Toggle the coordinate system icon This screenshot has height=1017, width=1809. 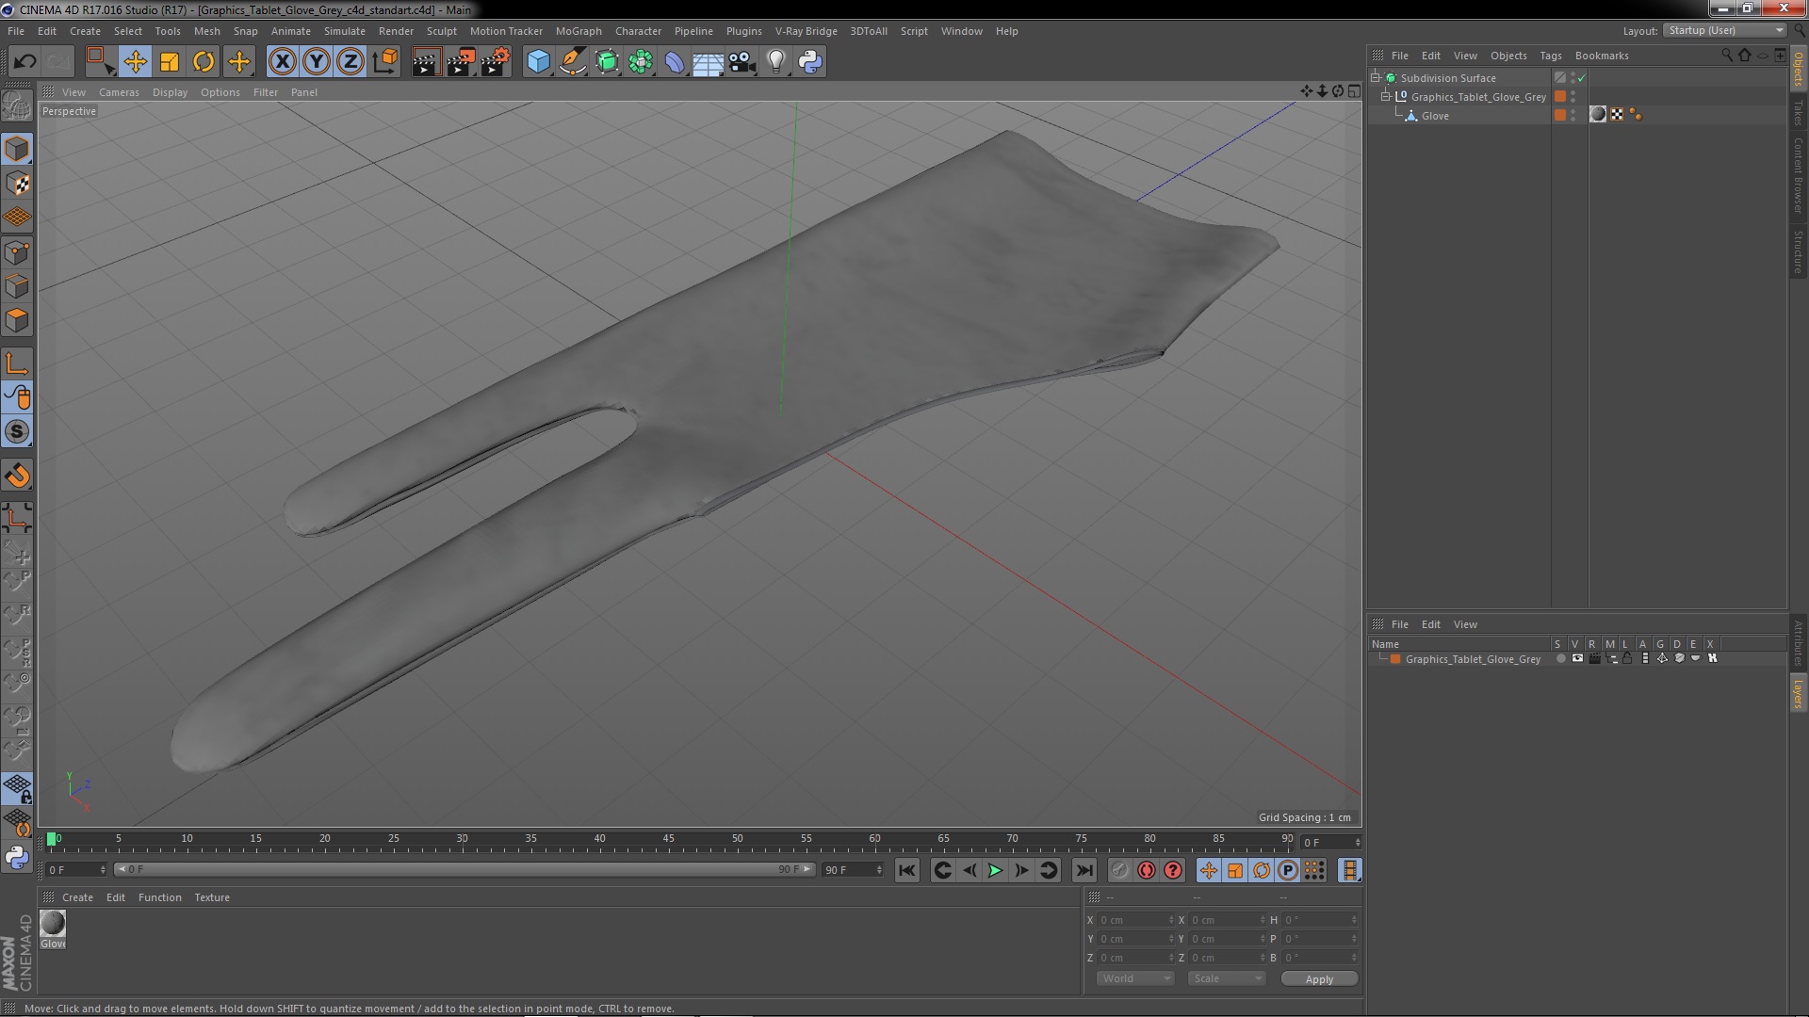click(x=385, y=62)
